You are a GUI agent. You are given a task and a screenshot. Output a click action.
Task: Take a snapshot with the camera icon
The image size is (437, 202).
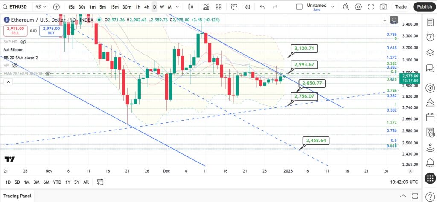pos(384,7)
